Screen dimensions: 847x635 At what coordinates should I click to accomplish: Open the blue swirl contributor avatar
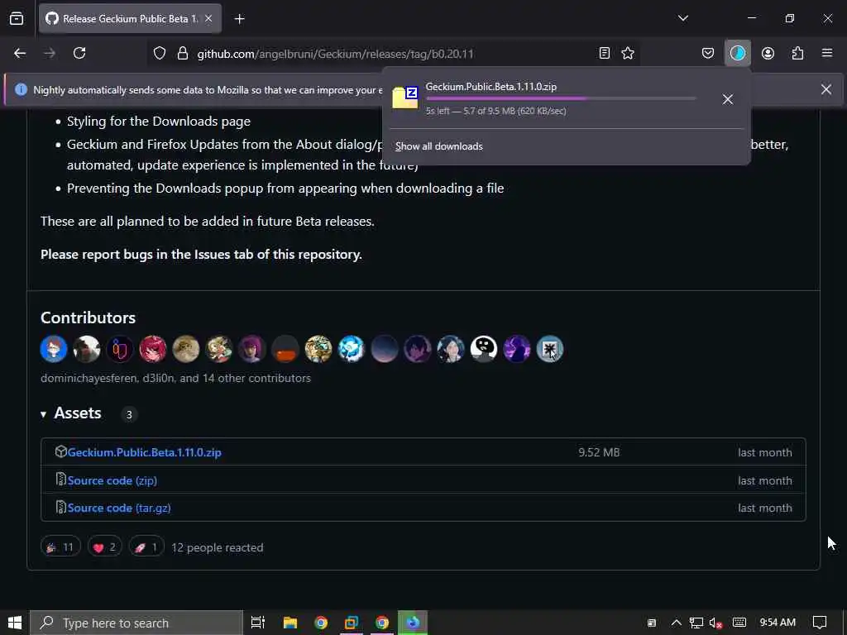(351, 349)
